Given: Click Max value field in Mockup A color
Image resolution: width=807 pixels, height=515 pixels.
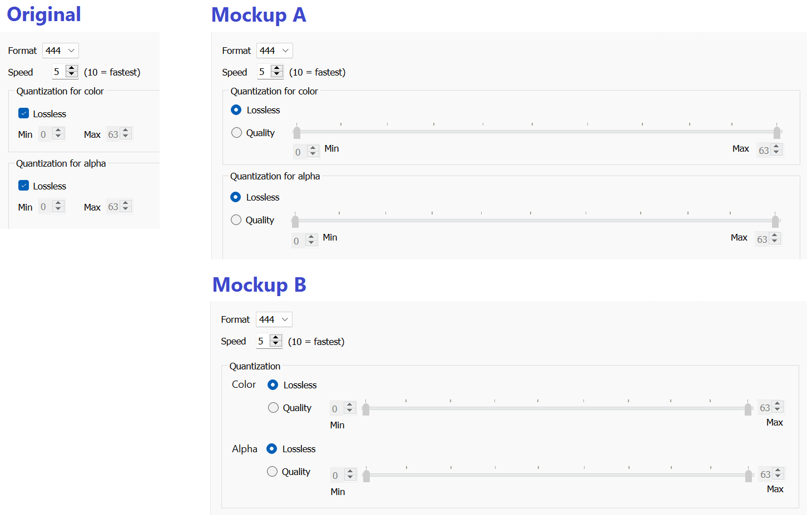Looking at the screenshot, I should tap(764, 150).
